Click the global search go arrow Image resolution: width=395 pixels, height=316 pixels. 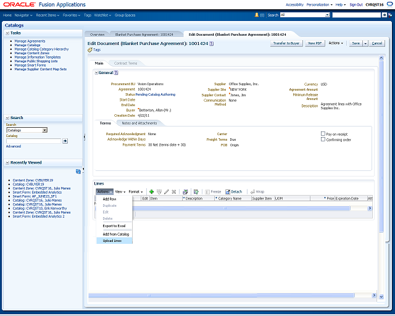point(384,15)
